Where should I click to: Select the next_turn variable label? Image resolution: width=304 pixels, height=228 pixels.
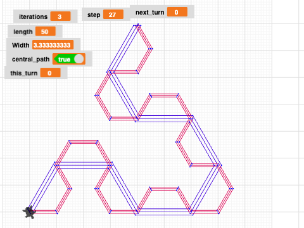(x=149, y=13)
